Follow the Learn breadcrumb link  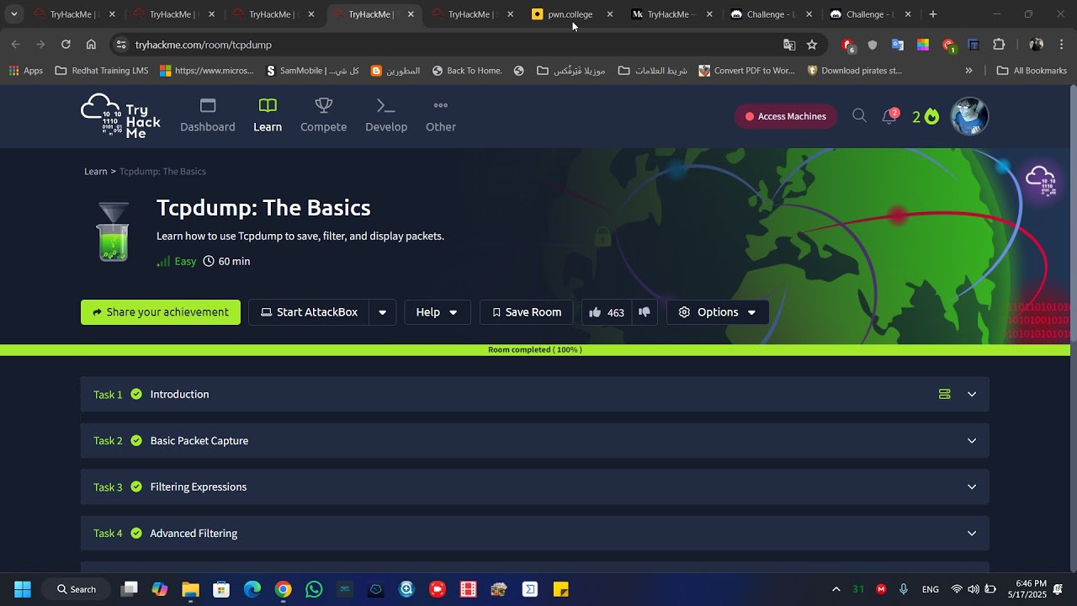(96, 171)
